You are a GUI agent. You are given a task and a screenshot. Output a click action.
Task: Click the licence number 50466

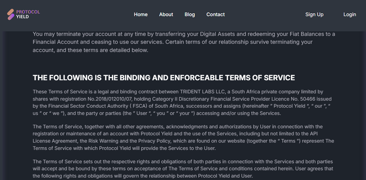311,99
